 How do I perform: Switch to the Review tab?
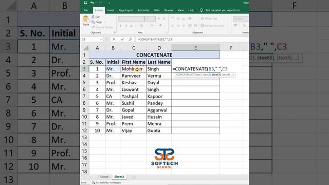pyautogui.click(x=169, y=10)
